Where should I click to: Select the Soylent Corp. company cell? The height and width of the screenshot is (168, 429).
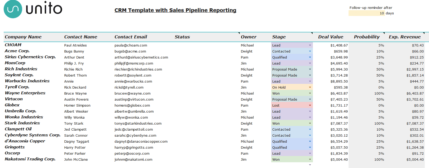pos(19,75)
